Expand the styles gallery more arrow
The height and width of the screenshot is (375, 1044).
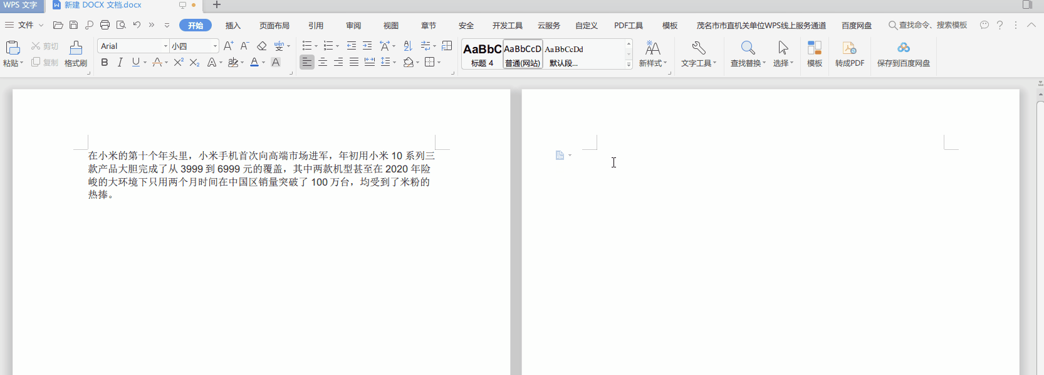(629, 65)
